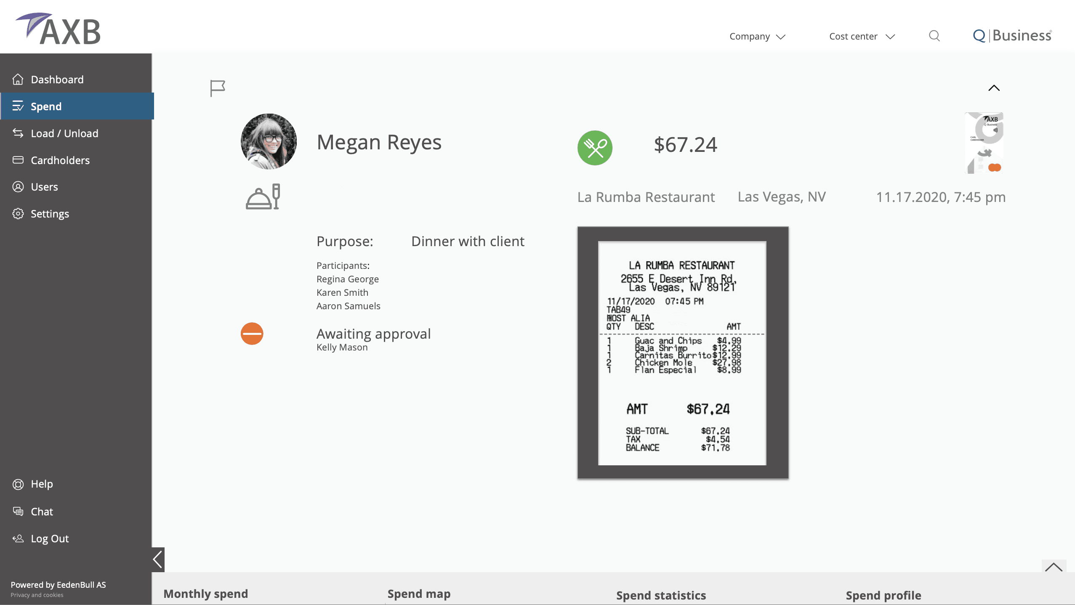Expand the bottom statistics panel
The width and height of the screenshot is (1075, 605).
tap(1054, 567)
